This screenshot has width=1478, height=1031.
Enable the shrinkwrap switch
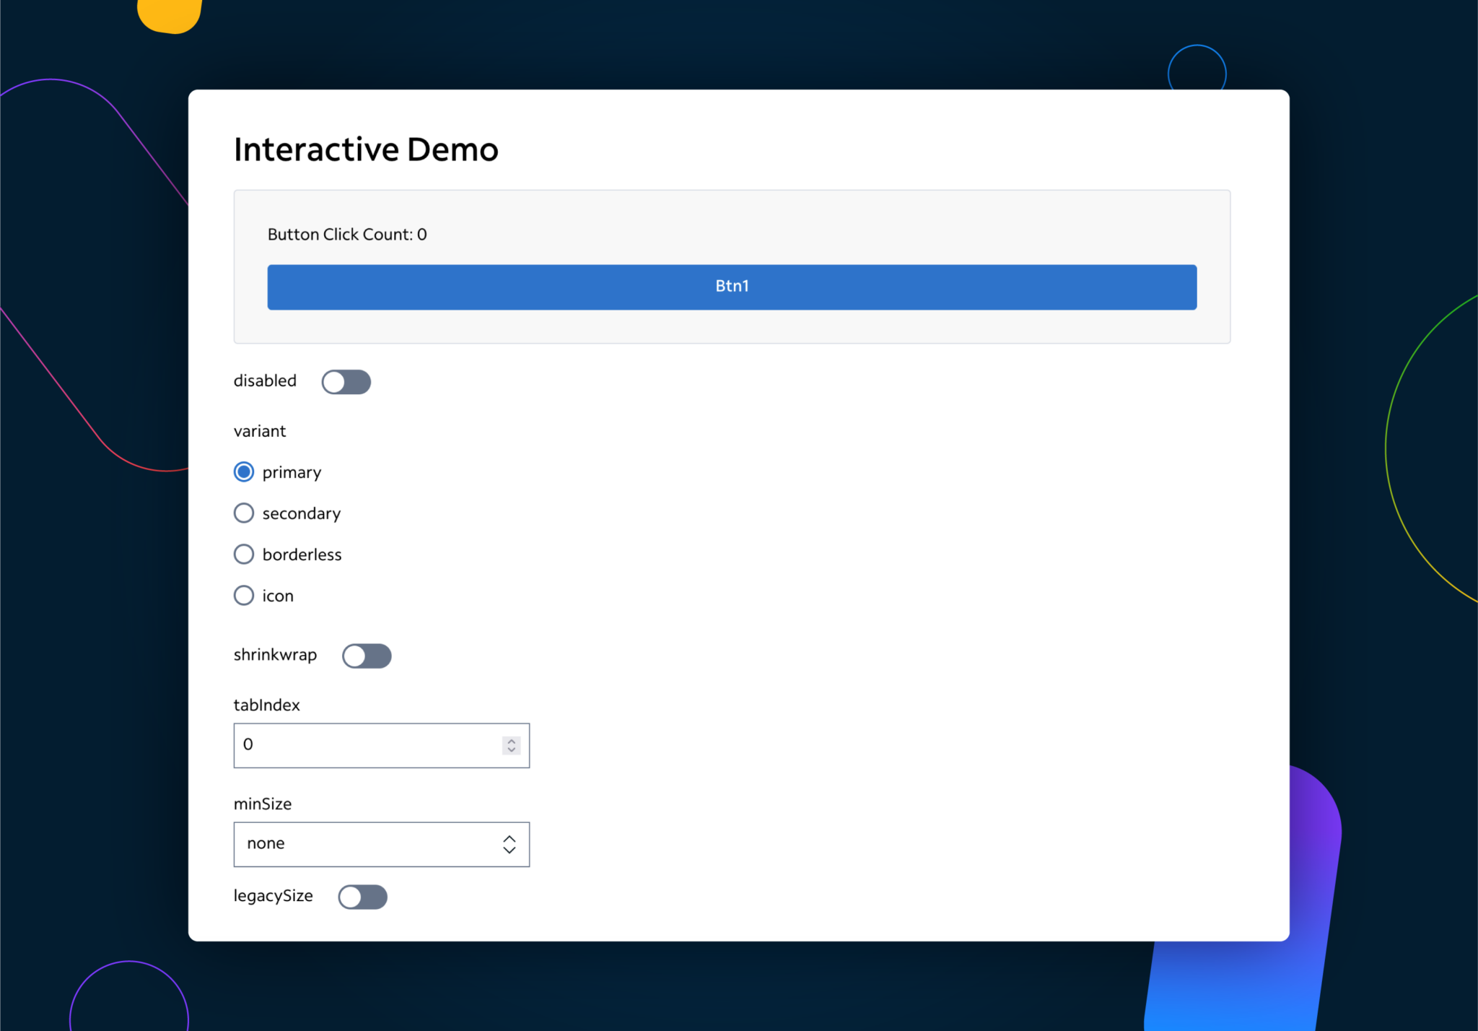pyautogui.click(x=367, y=656)
